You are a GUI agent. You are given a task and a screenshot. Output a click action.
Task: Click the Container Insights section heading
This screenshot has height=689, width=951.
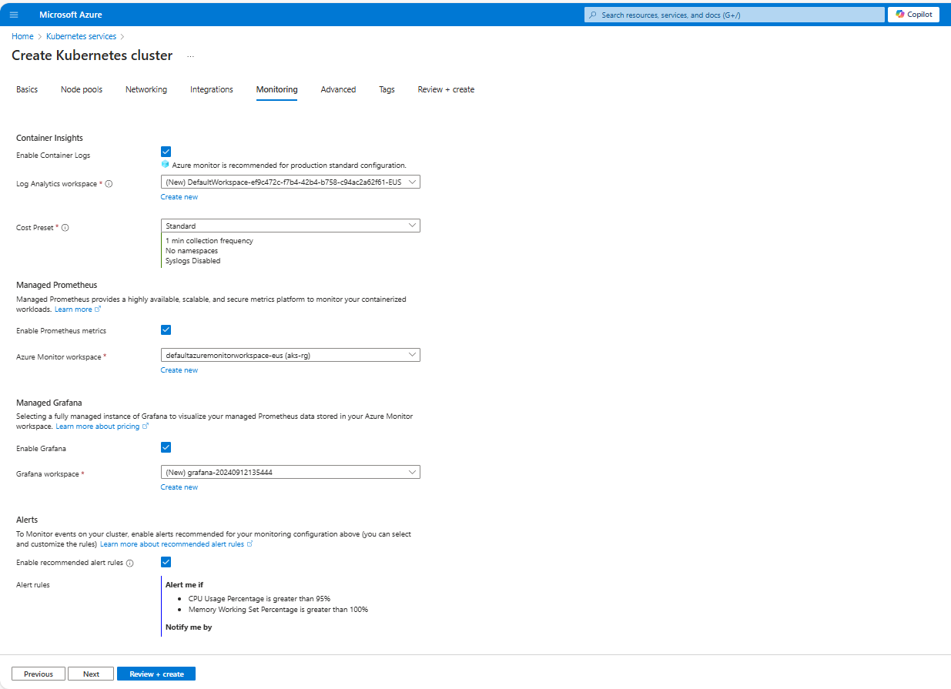point(49,138)
